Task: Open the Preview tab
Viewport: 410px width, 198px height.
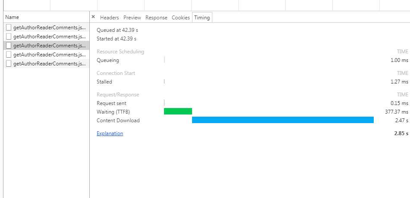Action: pyautogui.click(x=132, y=18)
